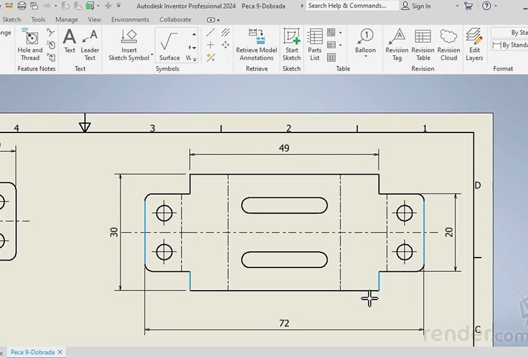Add a Revision Tag
This screenshot has width=528, height=358.
[397, 44]
